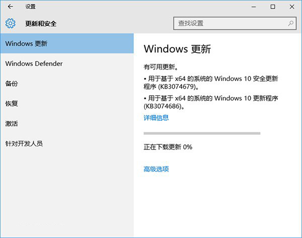Click the update download progress bar

[x=202, y=133]
